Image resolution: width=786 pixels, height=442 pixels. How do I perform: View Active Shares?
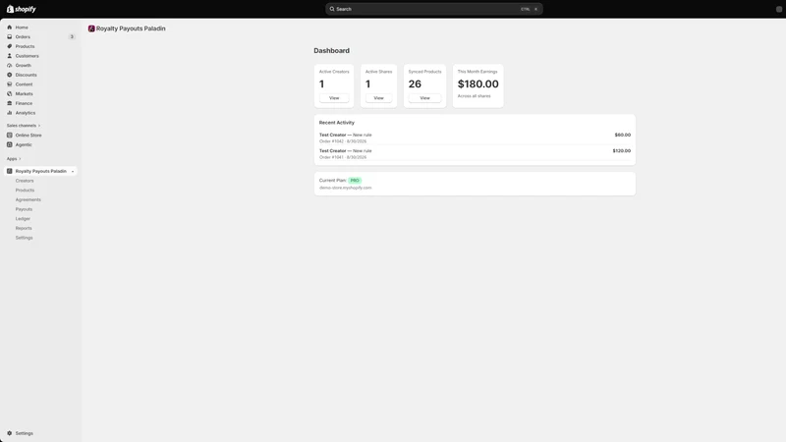point(378,98)
